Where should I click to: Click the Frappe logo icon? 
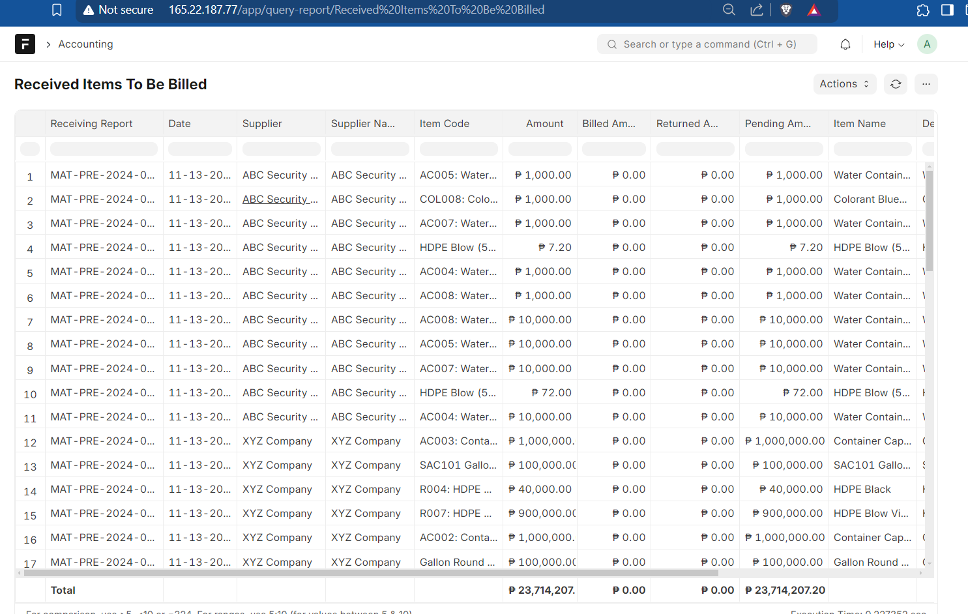[25, 44]
